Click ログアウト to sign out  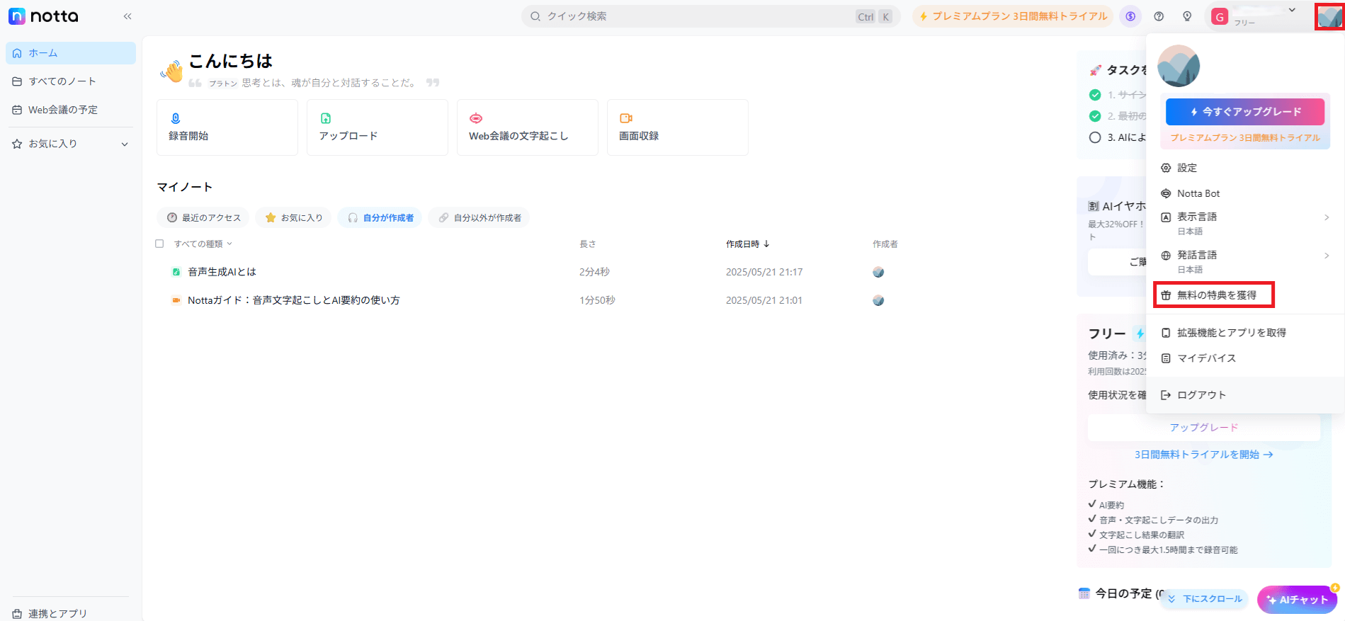pos(1245,395)
